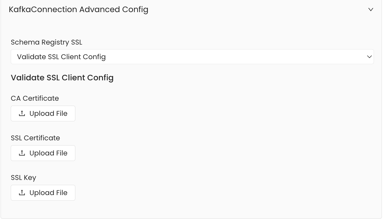This screenshot has width=383, height=219.
Task: Click the chevron on the Schema Registry SSL dropdown
Action: point(369,57)
